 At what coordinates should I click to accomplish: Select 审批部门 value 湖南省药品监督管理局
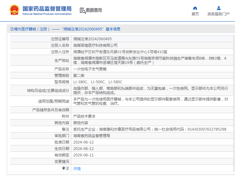(x=92, y=136)
